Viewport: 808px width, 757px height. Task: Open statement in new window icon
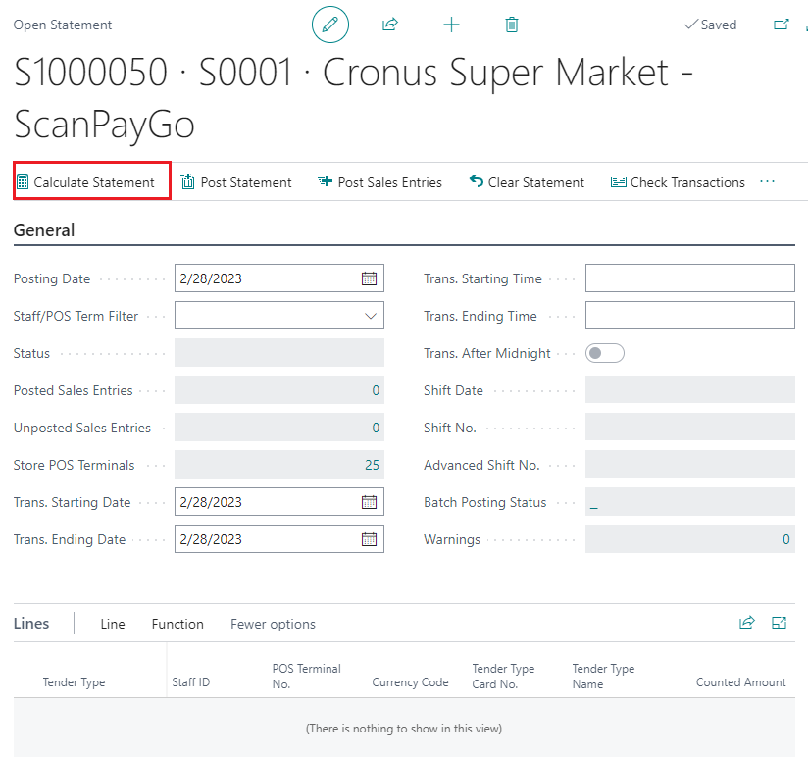coord(782,25)
